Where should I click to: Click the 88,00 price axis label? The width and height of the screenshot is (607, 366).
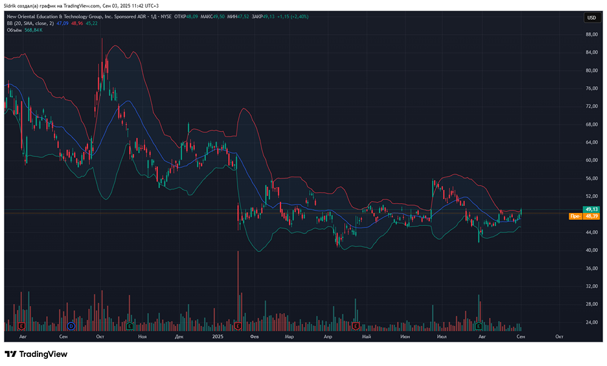[591, 35]
